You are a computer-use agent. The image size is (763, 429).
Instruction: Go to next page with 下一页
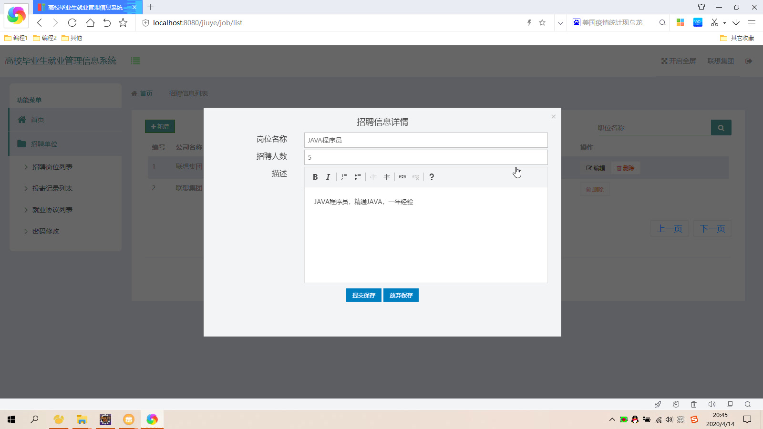[712, 229]
